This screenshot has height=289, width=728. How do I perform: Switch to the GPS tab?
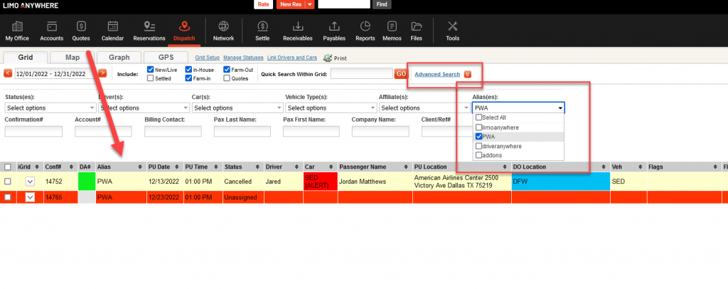tap(166, 57)
